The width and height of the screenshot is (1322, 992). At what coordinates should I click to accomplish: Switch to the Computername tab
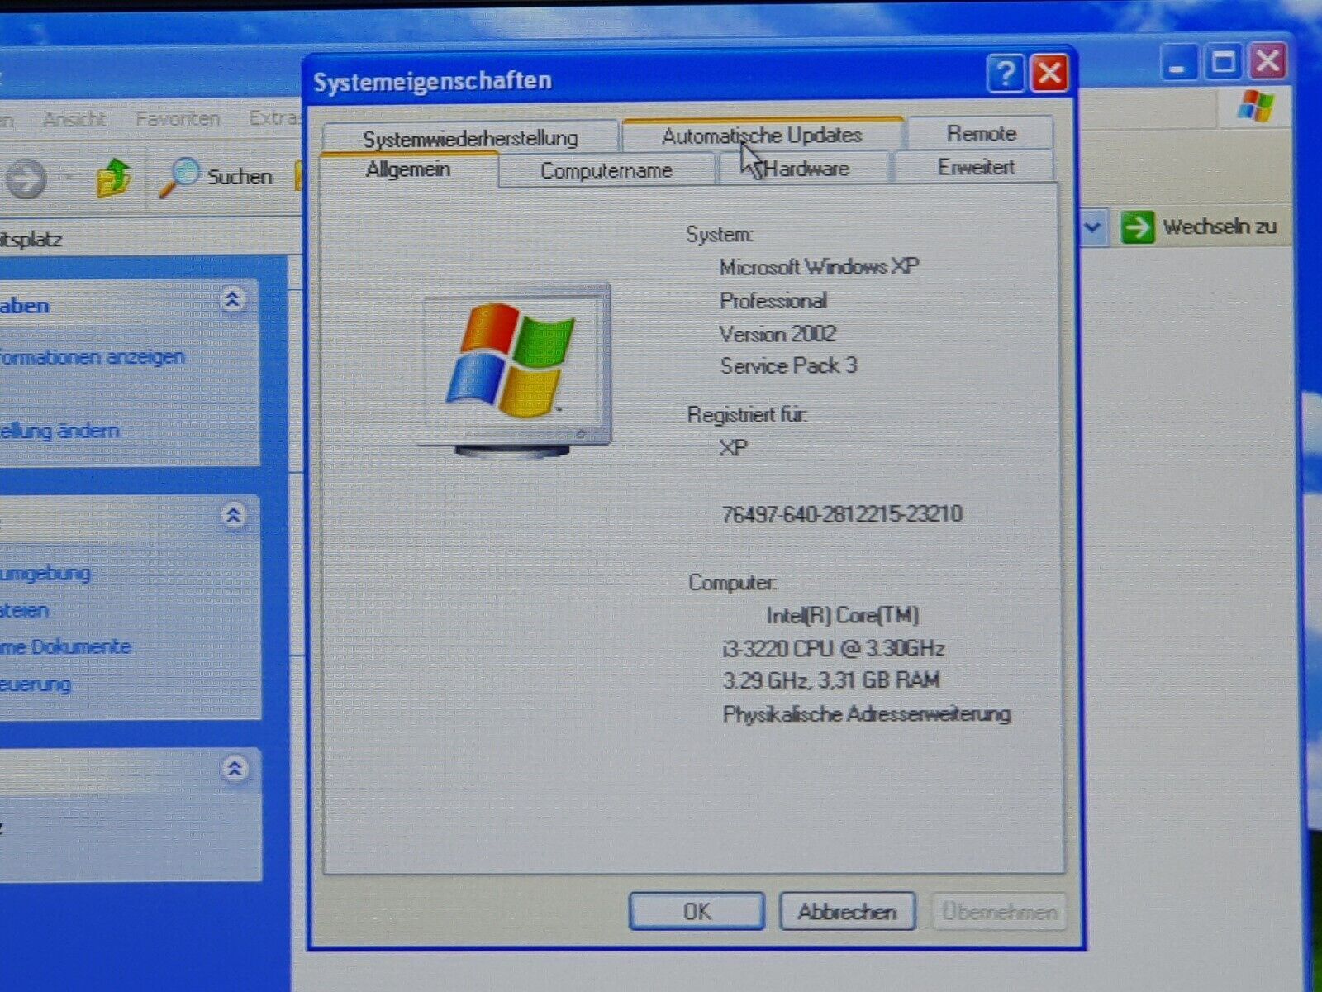(606, 171)
